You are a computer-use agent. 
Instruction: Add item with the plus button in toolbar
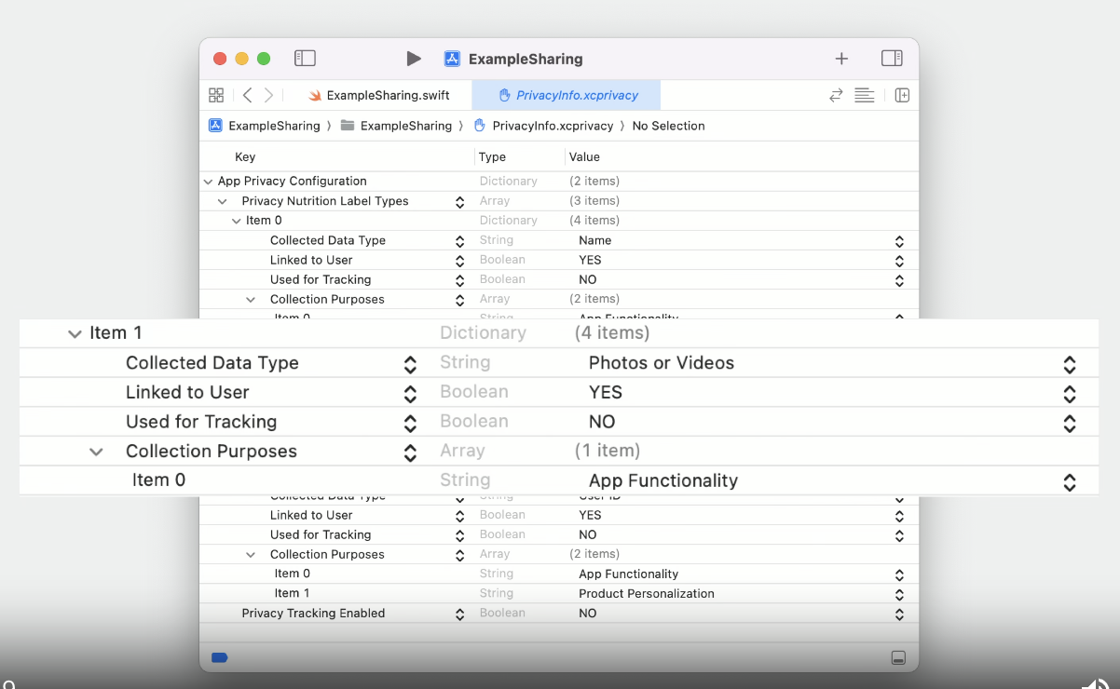click(841, 59)
